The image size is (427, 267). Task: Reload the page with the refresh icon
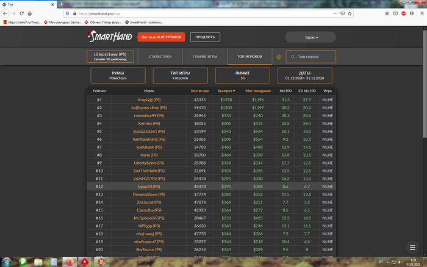(21, 13)
